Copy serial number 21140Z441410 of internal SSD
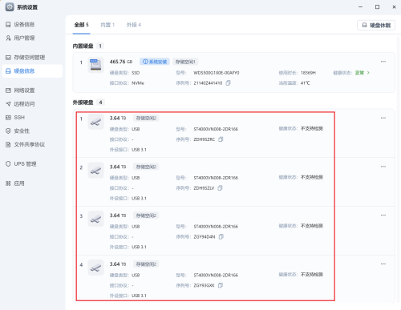This screenshot has width=401, height=310. pyautogui.click(x=228, y=83)
